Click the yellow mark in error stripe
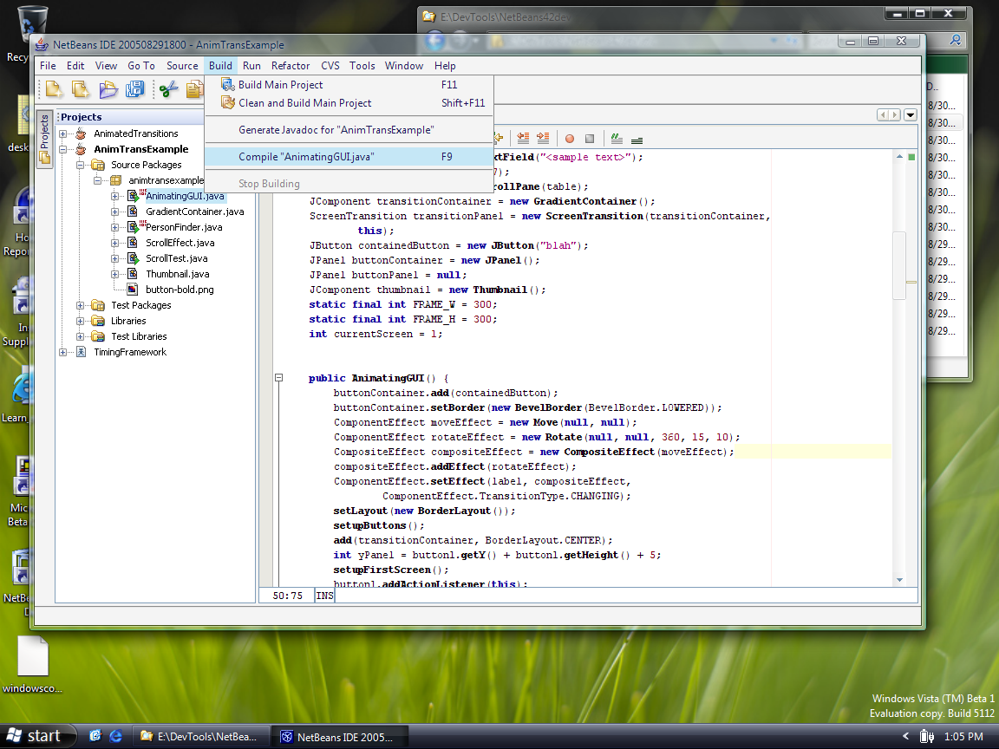 (911, 282)
